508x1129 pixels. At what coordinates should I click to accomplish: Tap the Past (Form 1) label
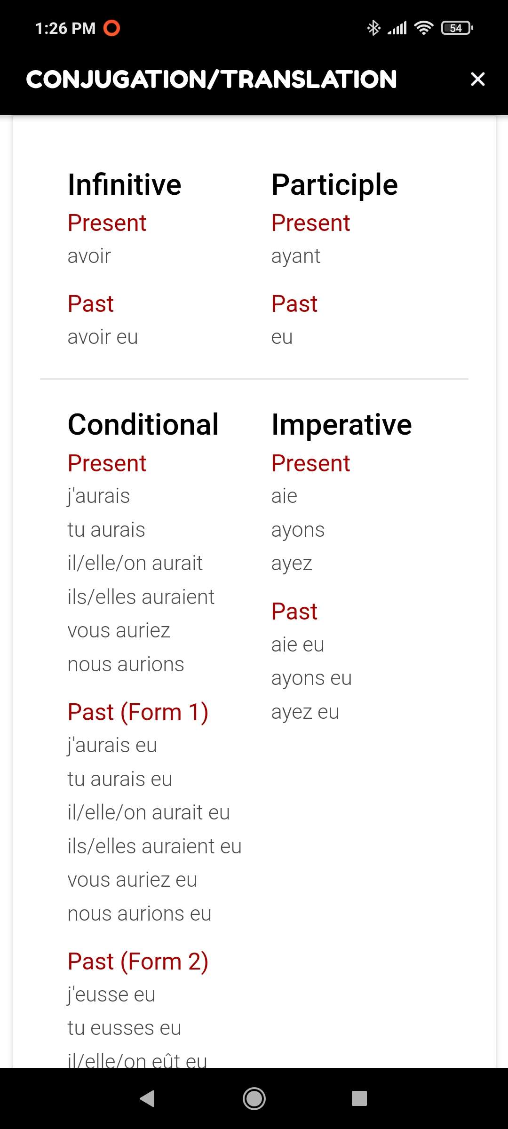(138, 712)
